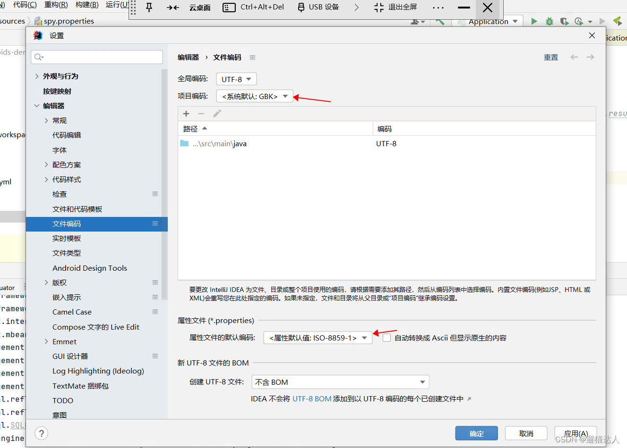Open USB 设备 in the remote toolbar

[318, 8]
